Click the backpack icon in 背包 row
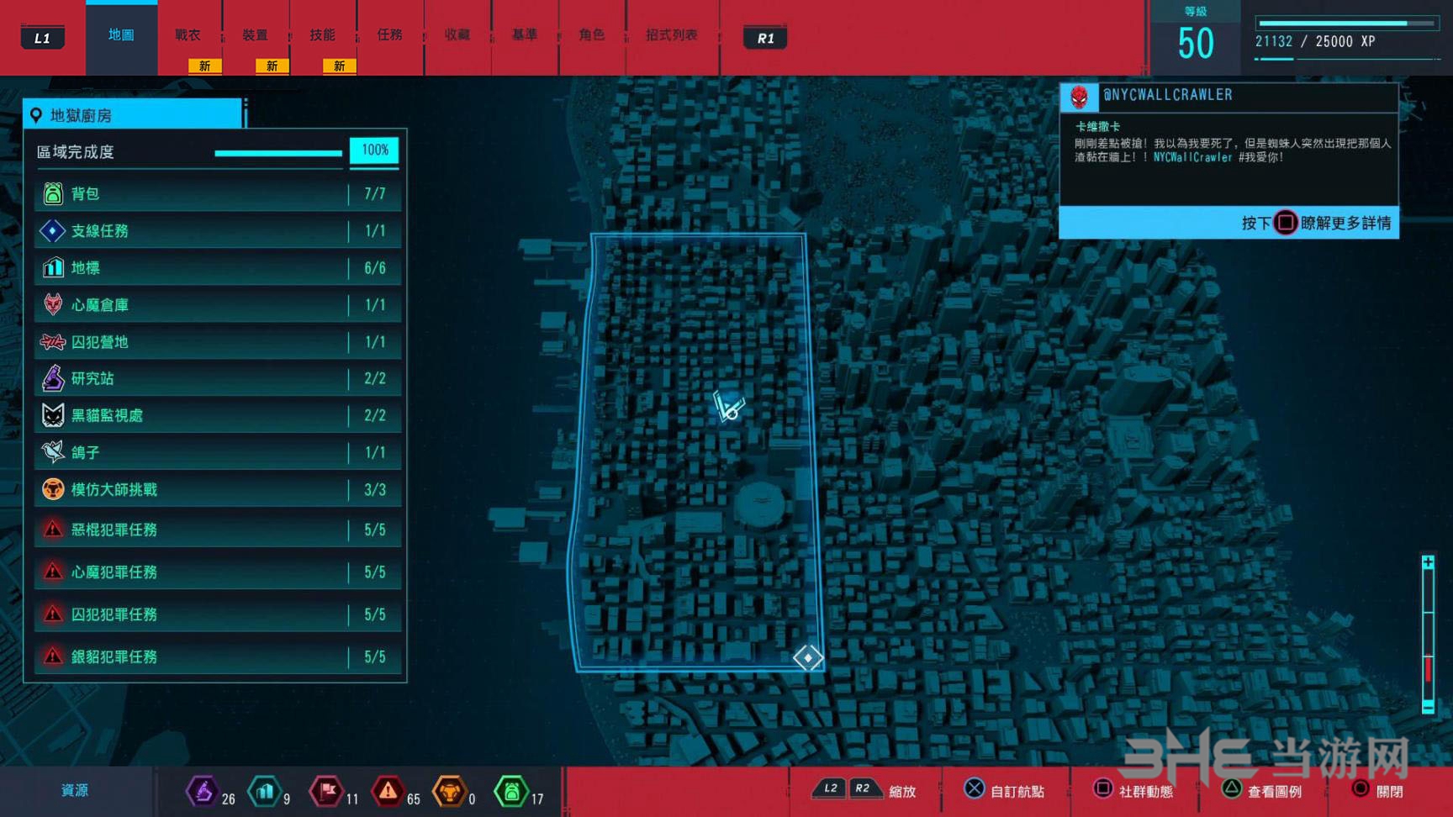The width and height of the screenshot is (1453, 817). pyautogui.click(x=52, y=193)
